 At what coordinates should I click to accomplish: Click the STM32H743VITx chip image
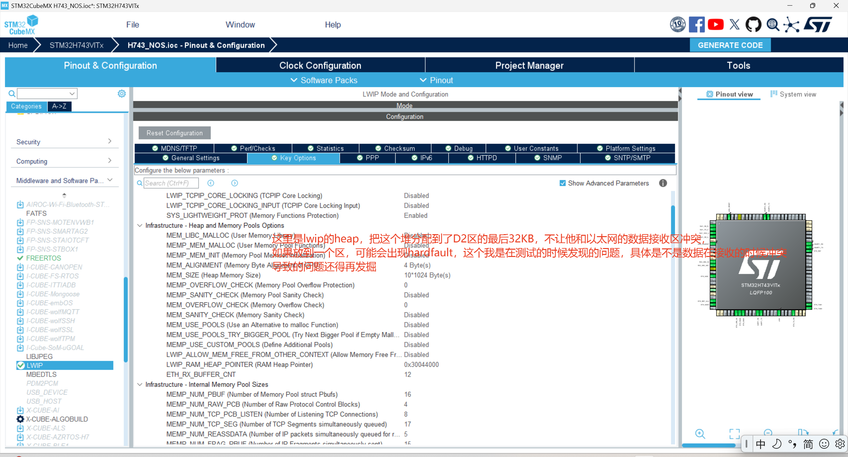761,265
